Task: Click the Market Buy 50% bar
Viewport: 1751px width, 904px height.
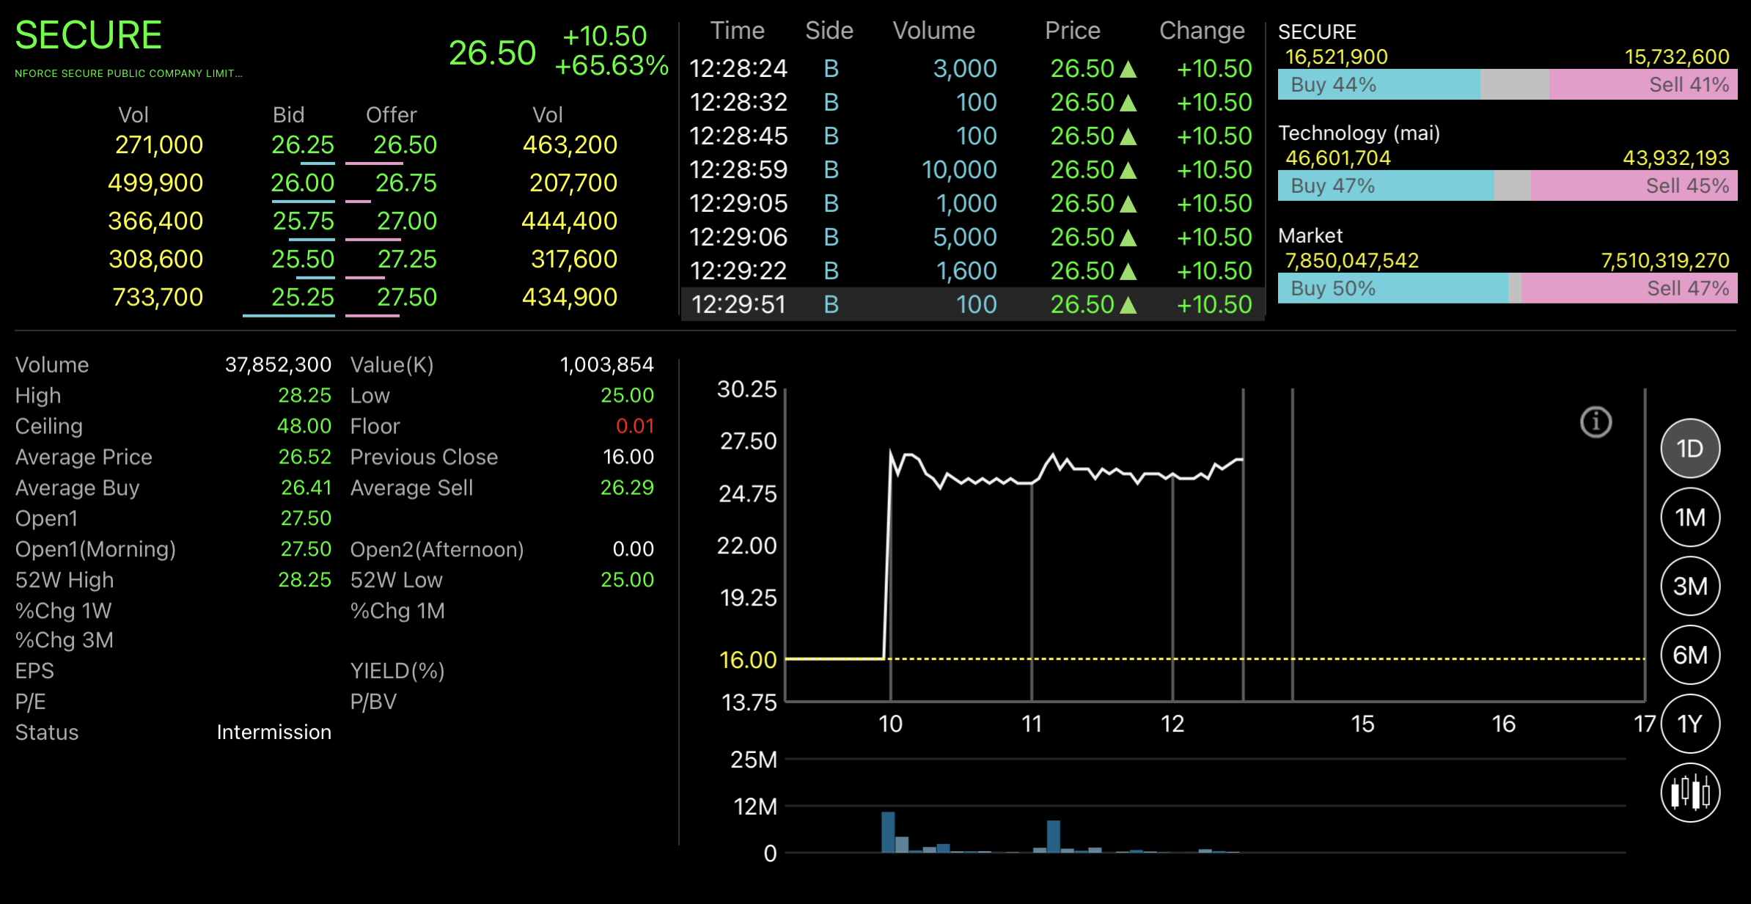Action: pyautogui.click(x=1392, y=288)
